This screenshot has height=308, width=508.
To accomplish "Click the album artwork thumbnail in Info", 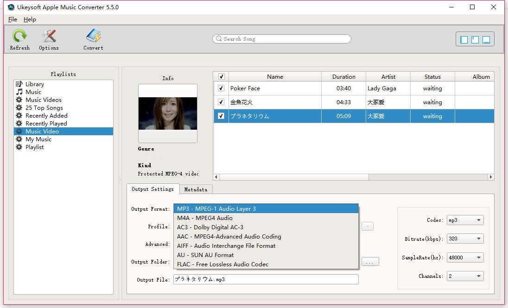I will coord(168,113).
